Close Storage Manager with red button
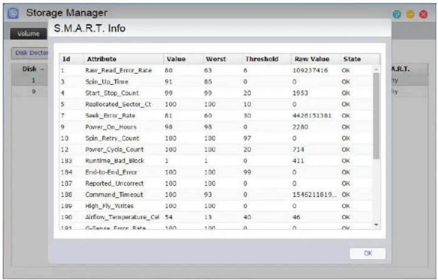438x280 pixels. (424, 14)
